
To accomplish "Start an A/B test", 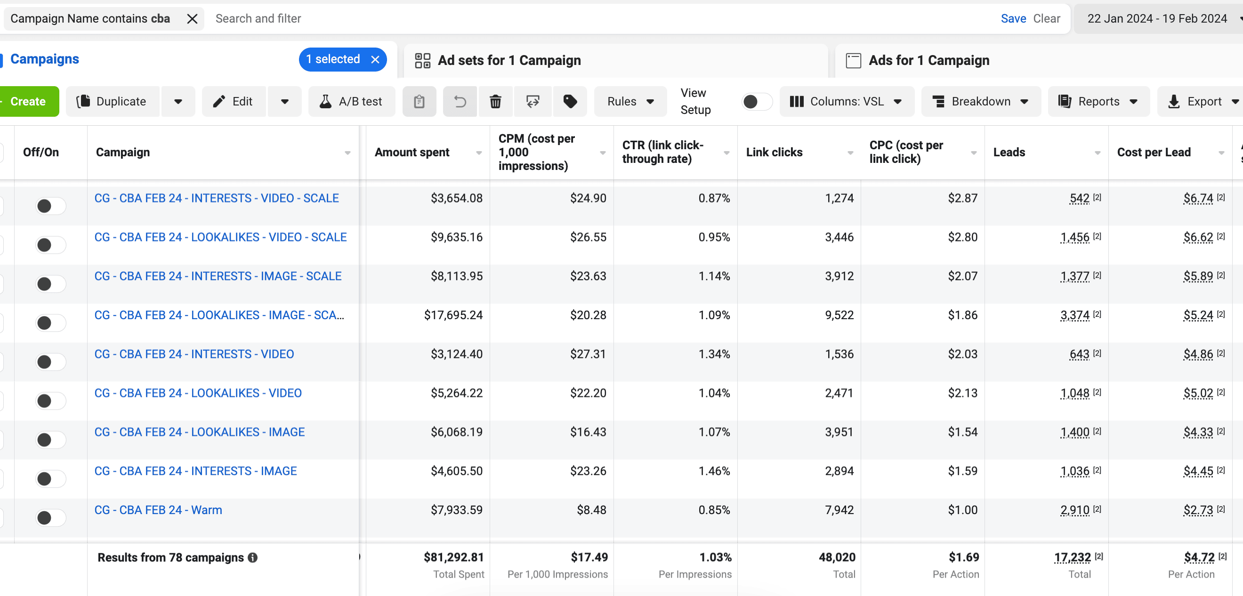I will pyautogui.click(x=351, y=101).
